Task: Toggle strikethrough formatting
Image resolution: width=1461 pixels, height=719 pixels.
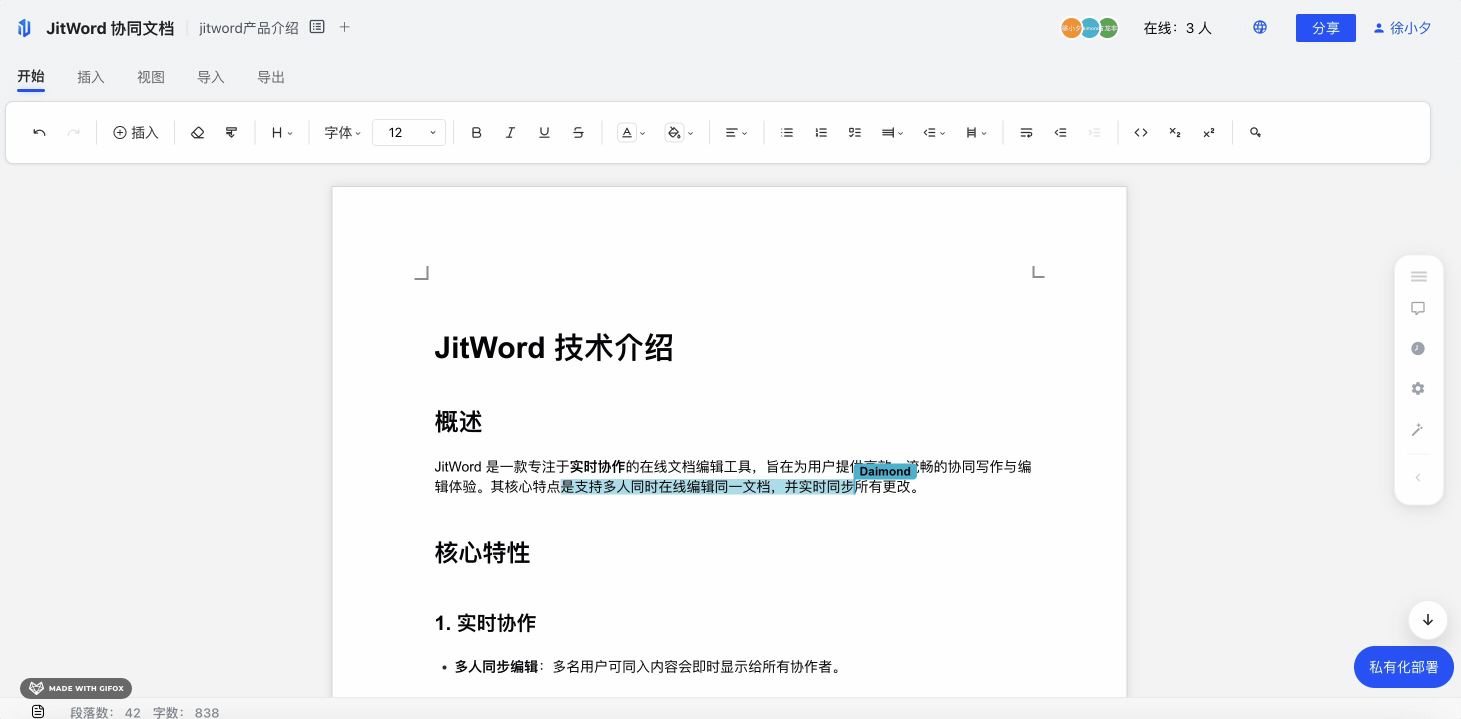Action: pos(578,132)
